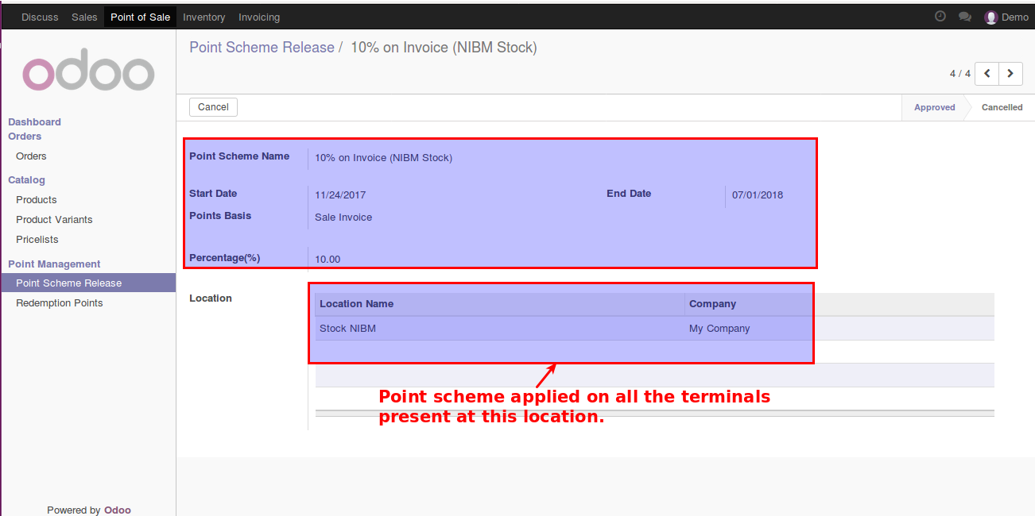1035x516 pixels.
Task: Click Point Scheme Release breadcrumb link
Action: (x=262, y=48)
